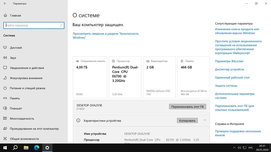Image resolution: width=271 pixels, height=152 pixels.
Task: Click the Фокусировка внимания moon icon
Action: pos(5,78)
